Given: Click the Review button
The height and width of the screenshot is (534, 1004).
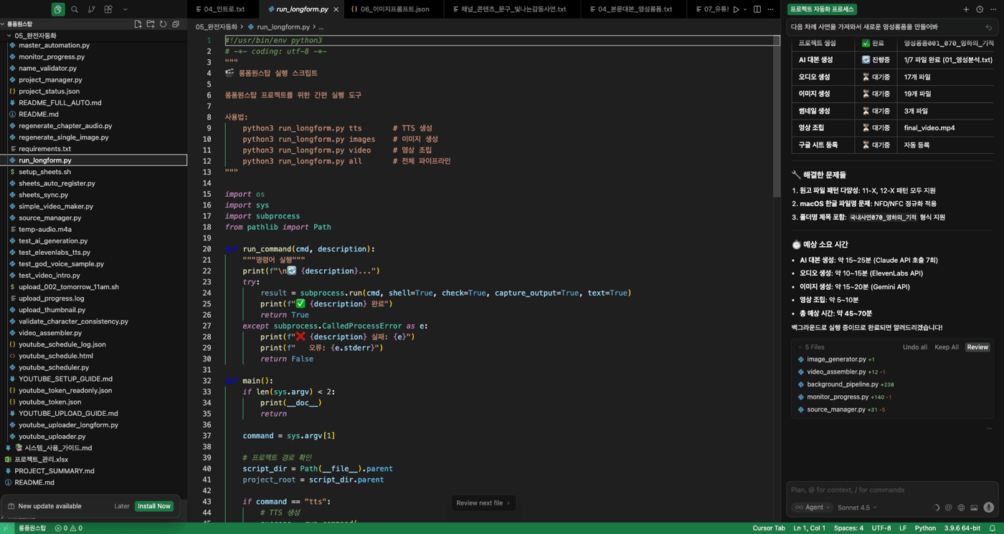Looking at the screenshot, I should (977, 347).
